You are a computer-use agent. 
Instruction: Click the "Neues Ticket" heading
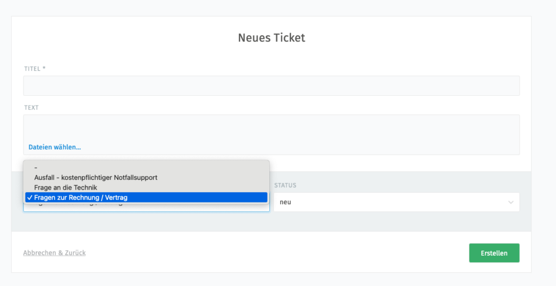pyautogui.click(x=271, y=37)
